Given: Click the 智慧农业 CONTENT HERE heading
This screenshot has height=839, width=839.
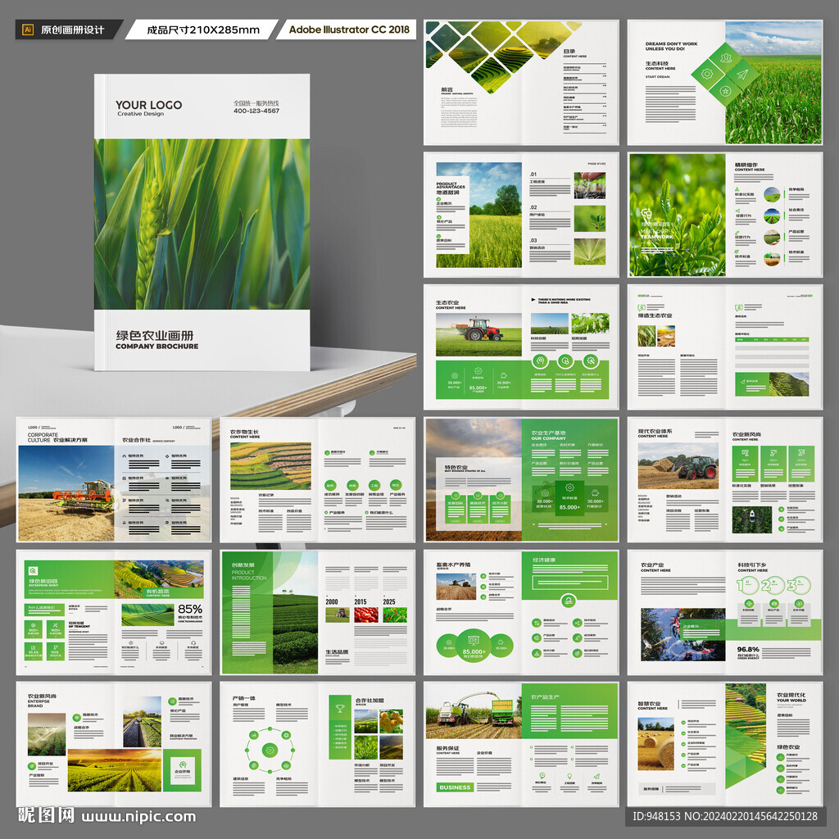Looking at the screenshot, I should (652, 705).
